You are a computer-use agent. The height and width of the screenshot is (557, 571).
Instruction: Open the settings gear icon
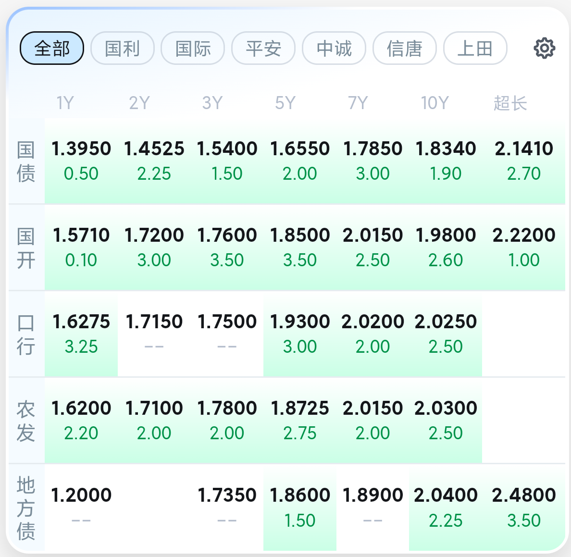point(544,48)
